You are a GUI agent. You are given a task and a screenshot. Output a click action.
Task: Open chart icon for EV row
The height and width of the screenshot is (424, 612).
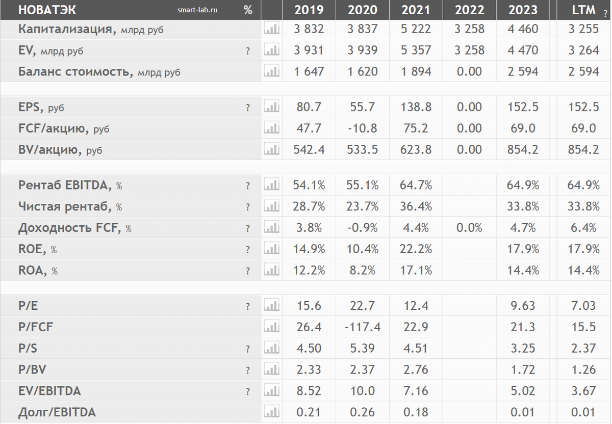pos(272,50)
